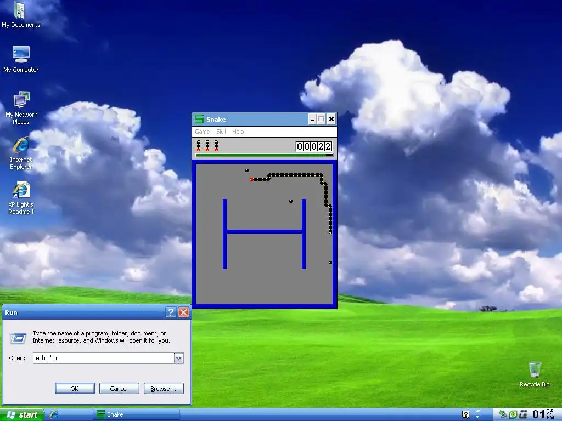Select the Internet Explorer desktop icon
562x421 pixels.
[x=21, y=153]
